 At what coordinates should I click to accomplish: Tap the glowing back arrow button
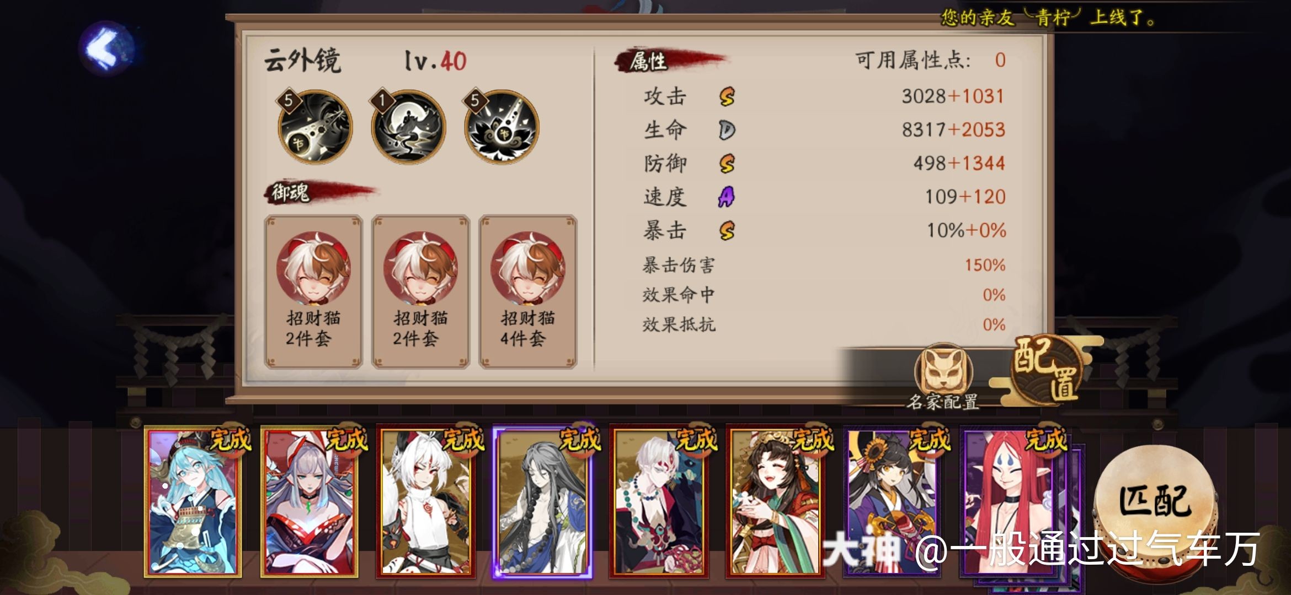[106, 48]
